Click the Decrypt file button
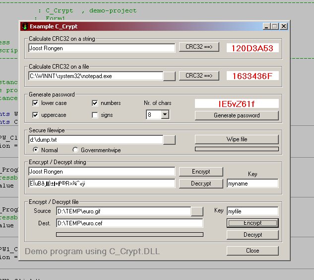Viewport: 314px width, 280px height. pos(252,235)
